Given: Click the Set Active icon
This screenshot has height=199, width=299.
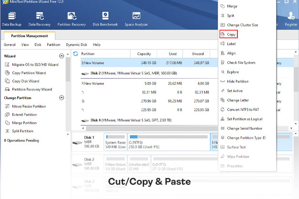Looking at the screenshot, I should pyautogui.click(x=223, y=91).
